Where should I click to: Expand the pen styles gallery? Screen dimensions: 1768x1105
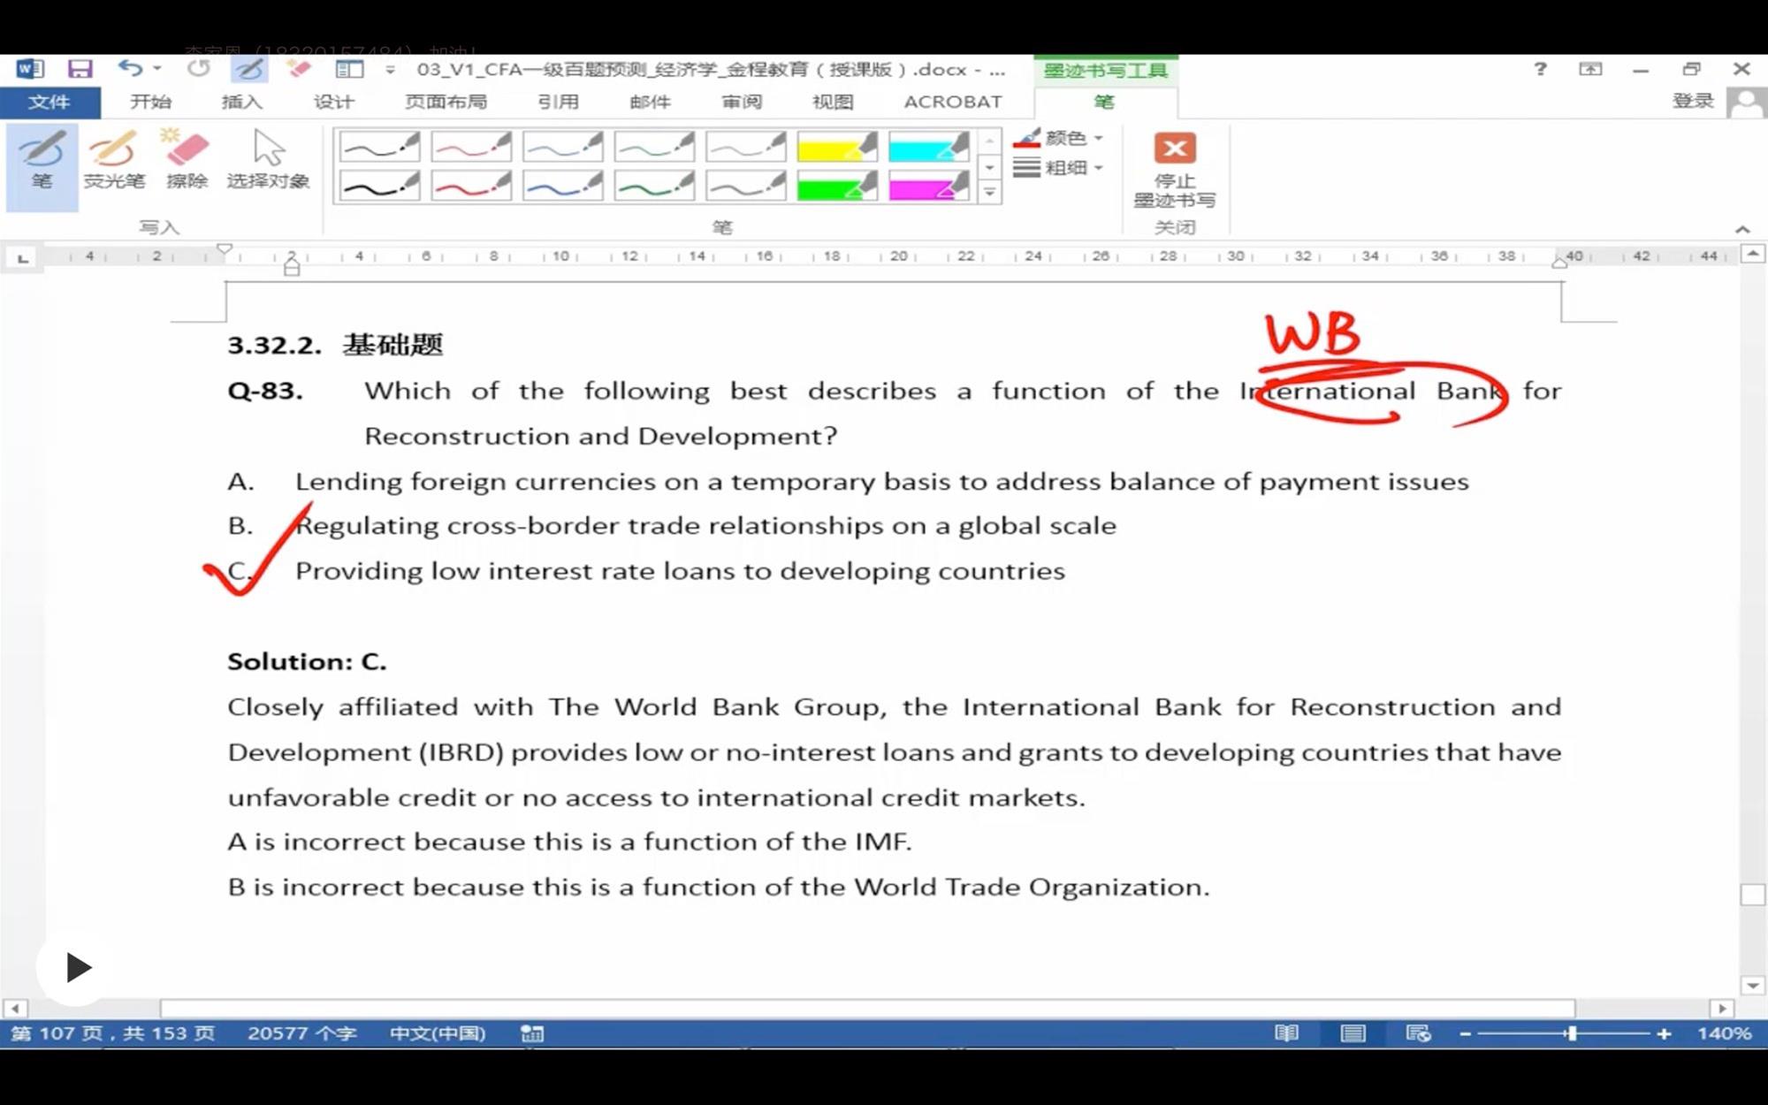[x=990, y=192]
